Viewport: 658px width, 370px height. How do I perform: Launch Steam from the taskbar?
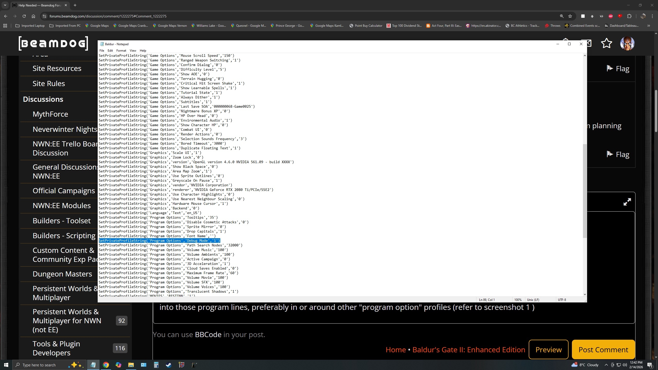[x=169, y=365]
